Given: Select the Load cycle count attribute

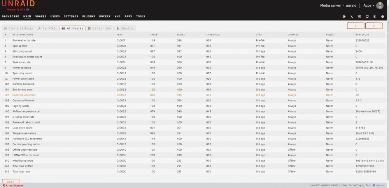Looking at the screenshot, I should 23,127.
